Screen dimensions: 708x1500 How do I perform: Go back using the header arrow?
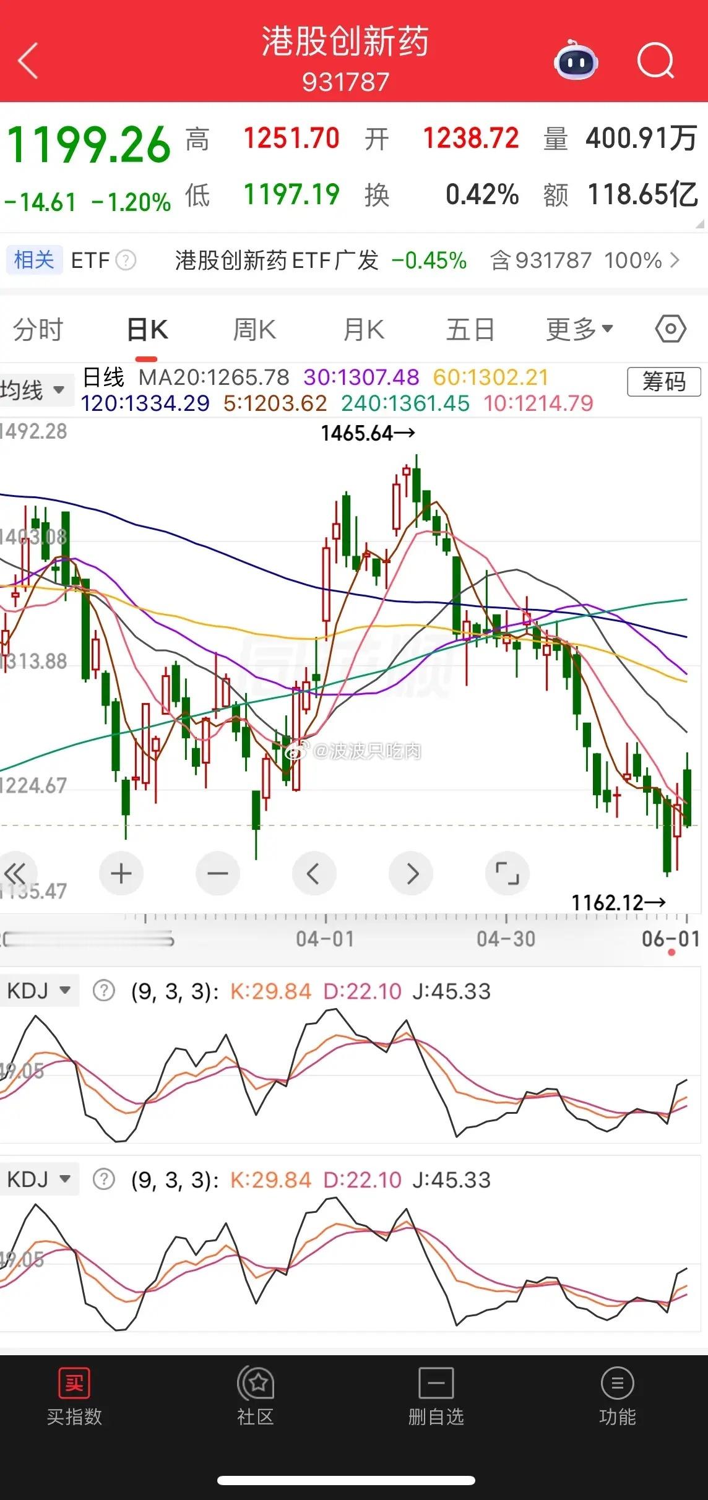28,61
